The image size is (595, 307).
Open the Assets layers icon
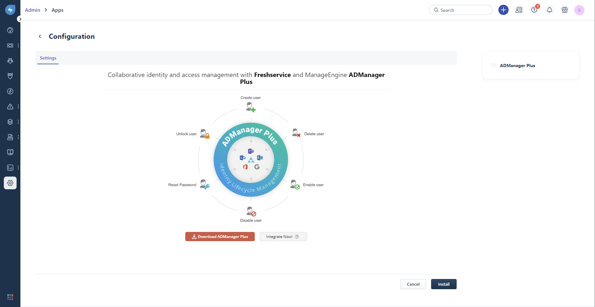pyautogui.click(x=10, y=122)
